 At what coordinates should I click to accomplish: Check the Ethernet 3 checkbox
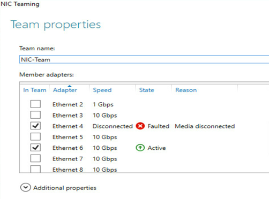tap(35, 115)
